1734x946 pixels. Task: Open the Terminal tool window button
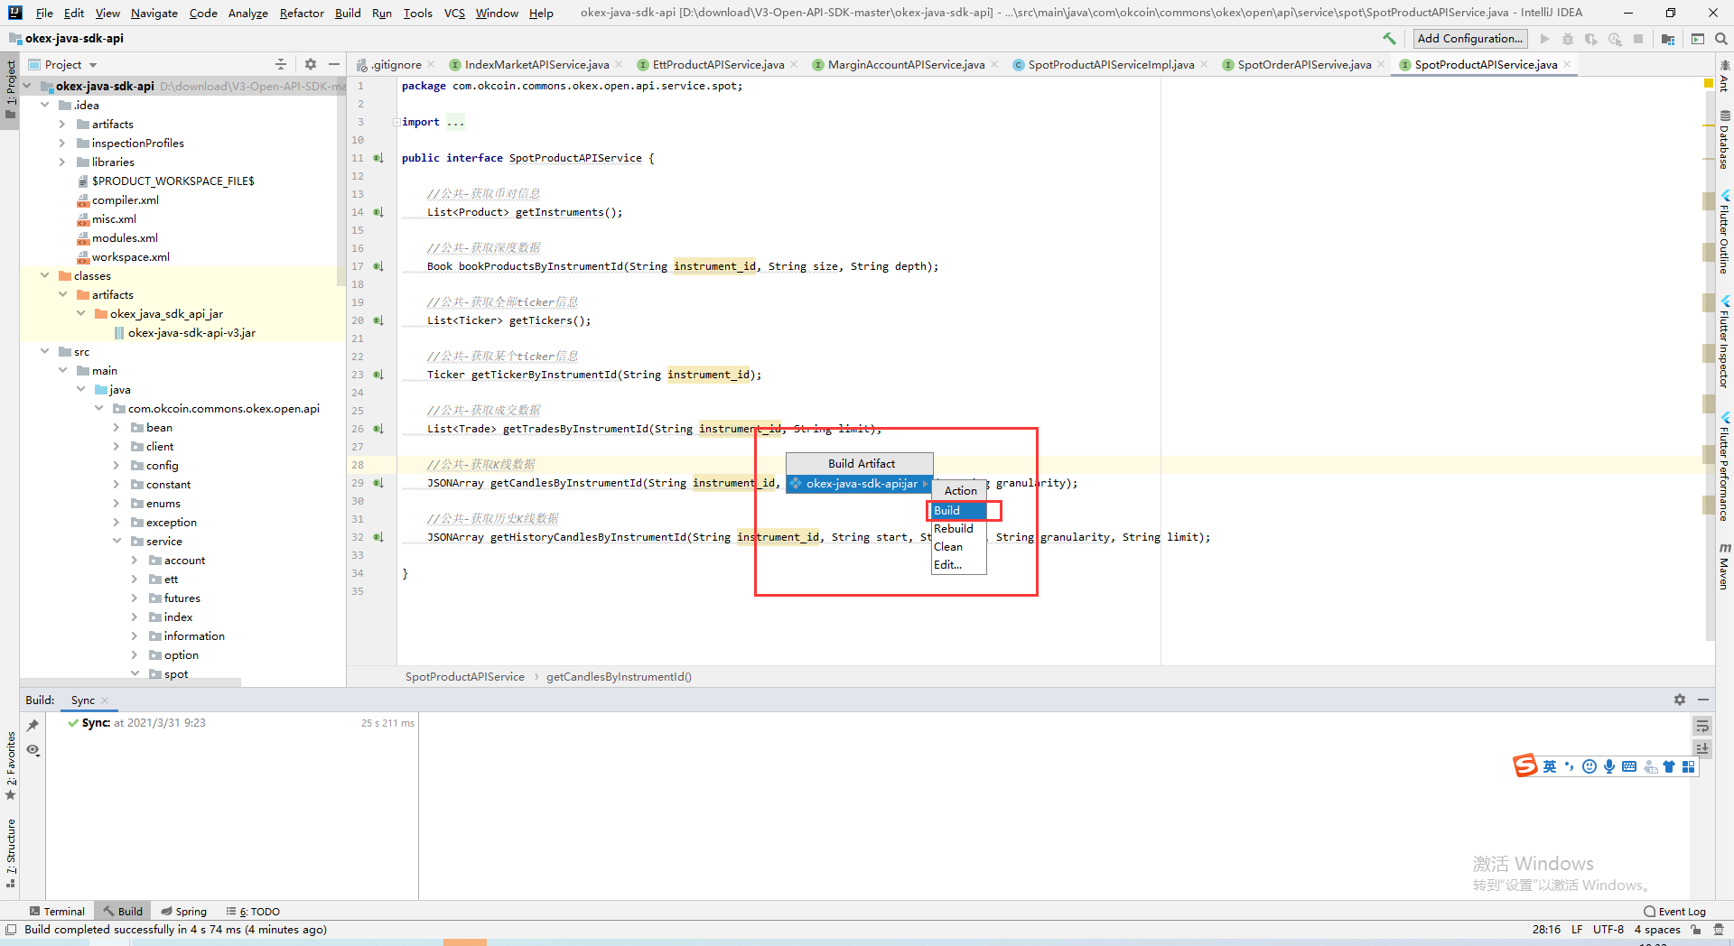(x=57, y=911)
